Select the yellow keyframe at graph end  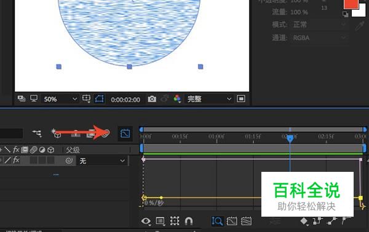(x=360, y=198)
